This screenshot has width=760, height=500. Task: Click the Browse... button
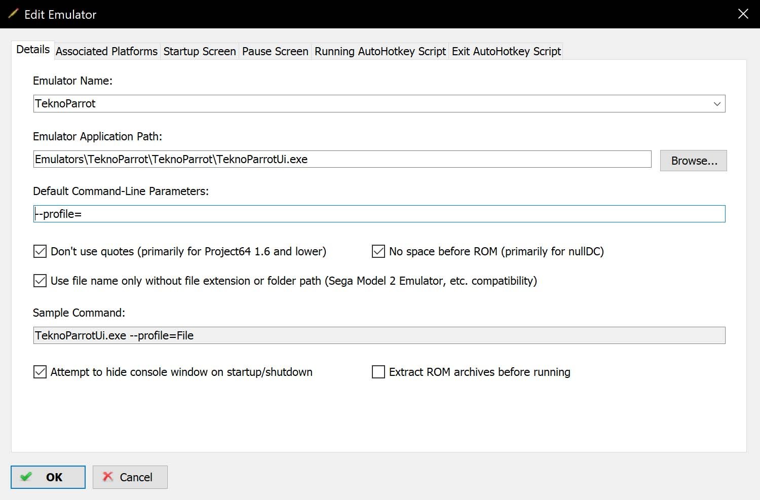pyautogui.click(x=694, y=161)
